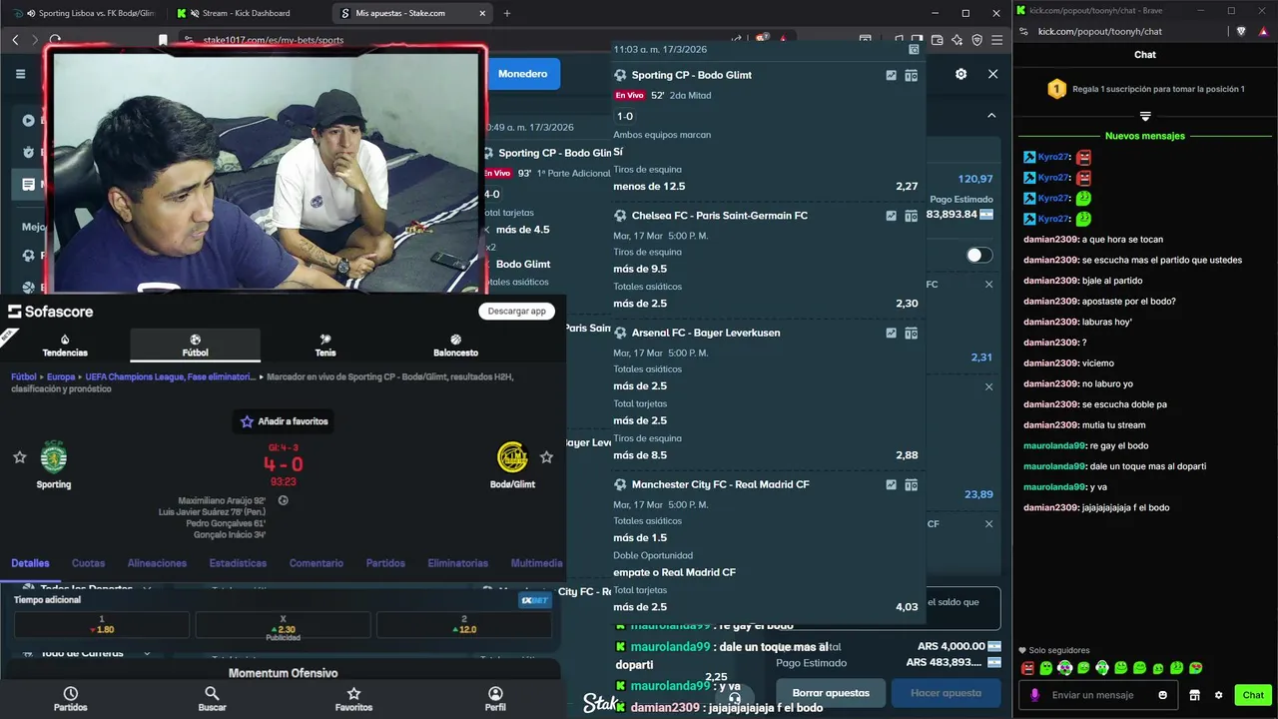Select draw odds 2.30
This screenshot has width=1278, height=719.
pyautogui.click(x=284, y=625)
